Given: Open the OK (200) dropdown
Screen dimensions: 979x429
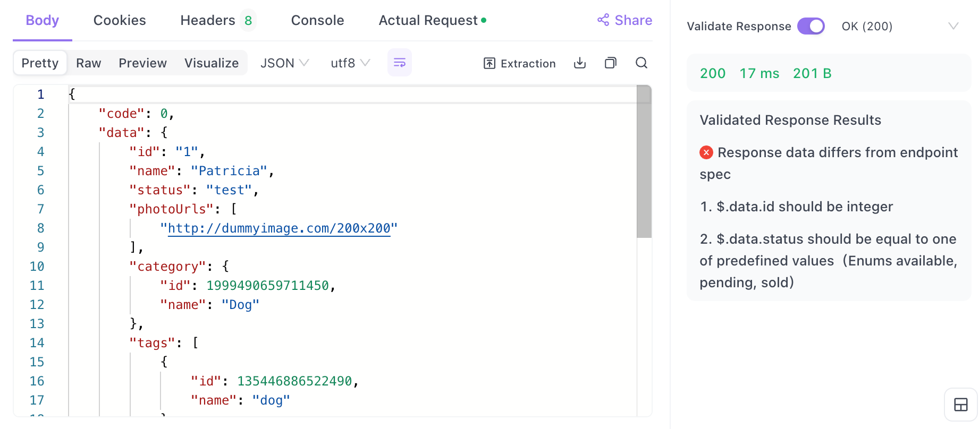Looking at the screenshot, I should coord(900,26).
